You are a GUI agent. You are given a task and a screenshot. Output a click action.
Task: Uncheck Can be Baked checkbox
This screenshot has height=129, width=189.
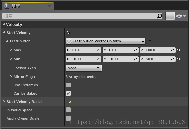point(68,93)
